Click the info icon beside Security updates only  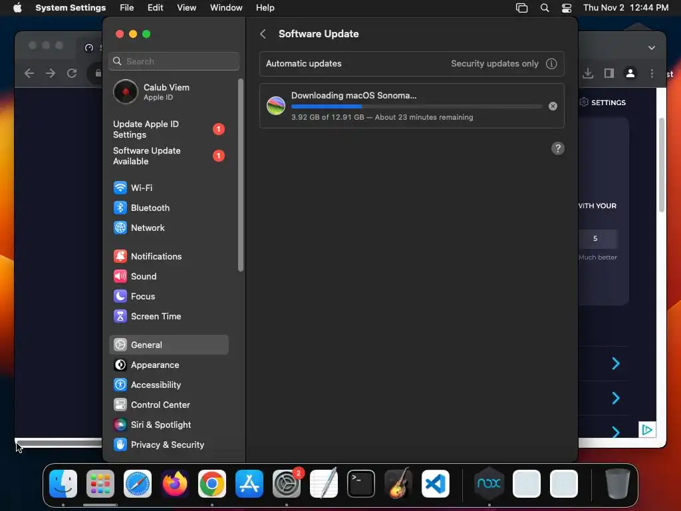pyautogui.click(x=551, y=64)
